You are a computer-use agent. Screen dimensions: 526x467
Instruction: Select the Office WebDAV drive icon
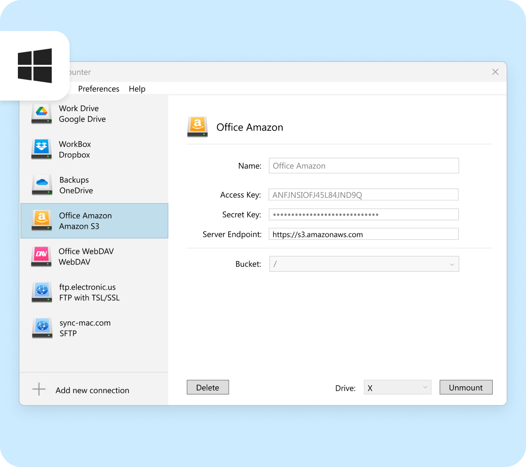pos(42,257)
